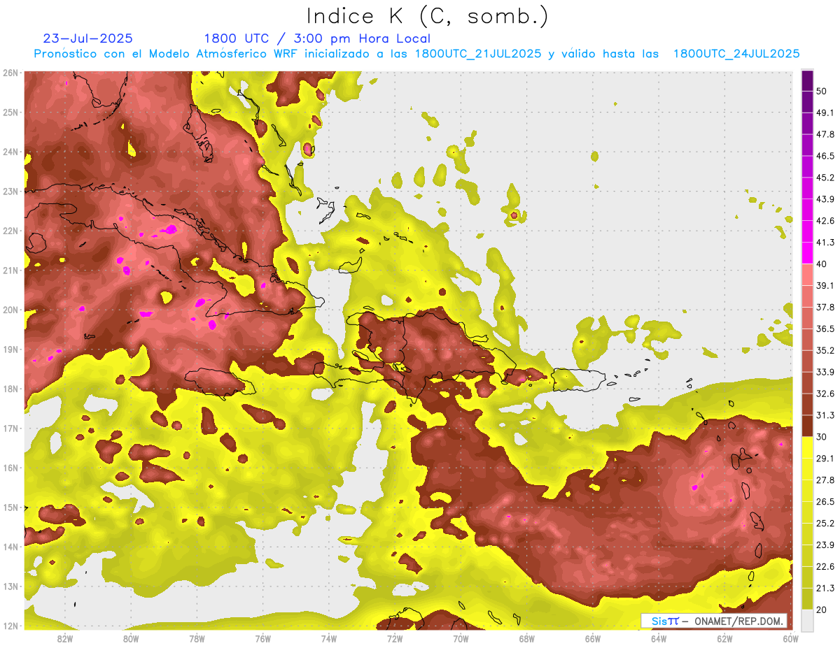This screenshot has width=840, height=648.
Task: Click the '26N' latitude label
Action: tap(10, 73)
